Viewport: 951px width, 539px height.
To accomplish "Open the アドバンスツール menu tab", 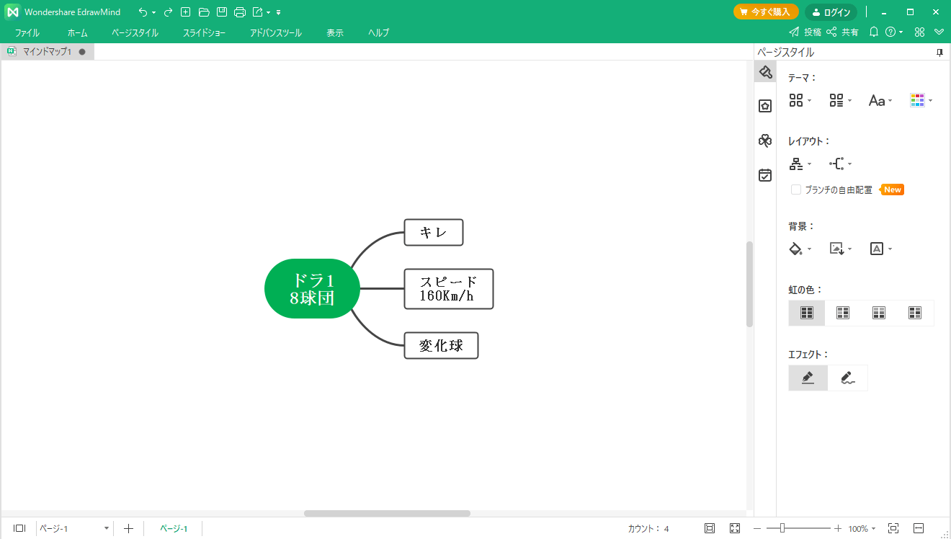I will tap(275, 33).
